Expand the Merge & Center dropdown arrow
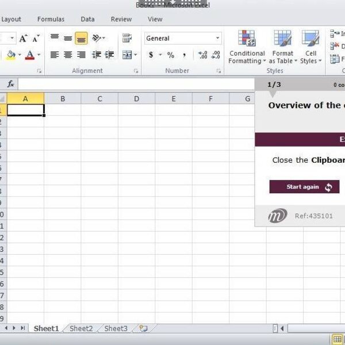Image resolution: width=345 pixels, height=345 pixels. tap(136, 55)
